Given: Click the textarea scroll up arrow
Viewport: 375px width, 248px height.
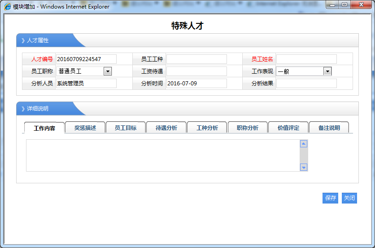Looking at the screenshot, I should point(304,144).
